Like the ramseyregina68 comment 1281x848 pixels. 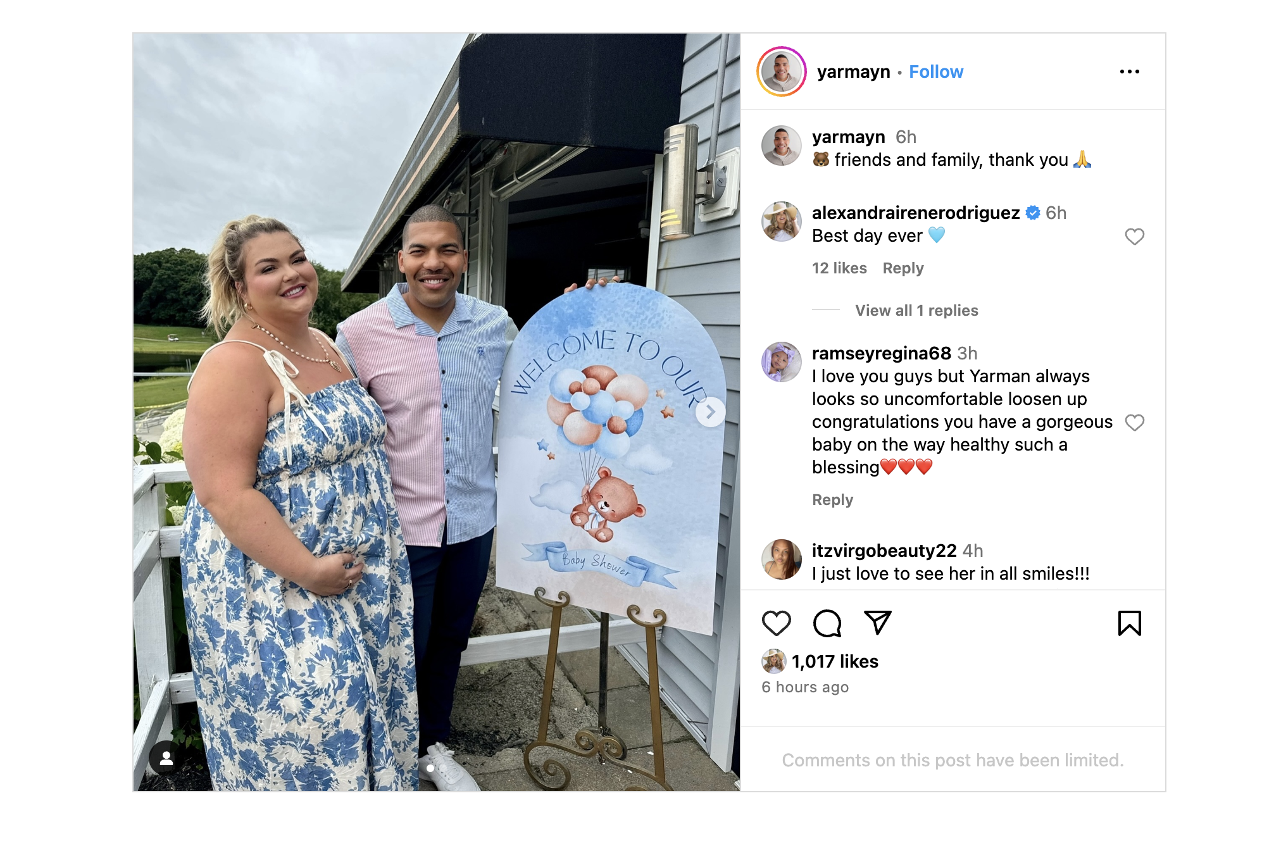(1134, 422)
